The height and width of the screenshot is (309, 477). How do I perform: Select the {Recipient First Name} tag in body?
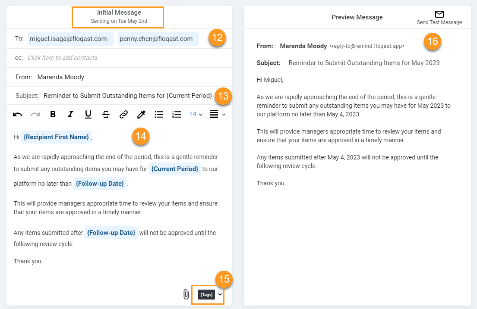[56, 137]
